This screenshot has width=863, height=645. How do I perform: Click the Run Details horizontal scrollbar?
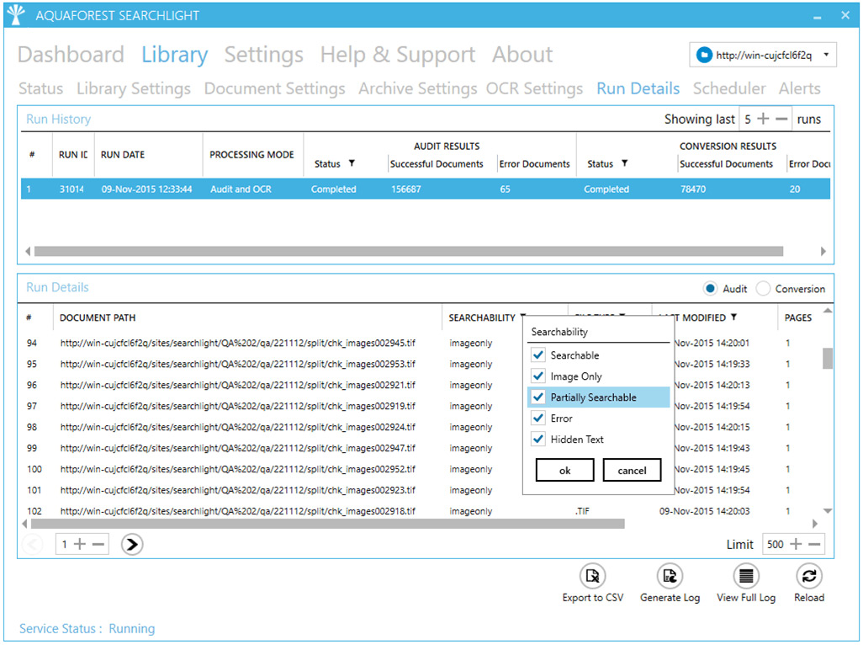coord(328,523)
